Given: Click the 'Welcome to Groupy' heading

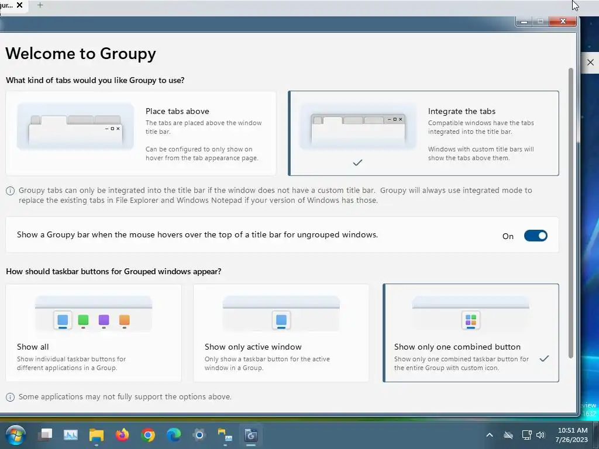Looking at the screenshot, I should point(81,53).
